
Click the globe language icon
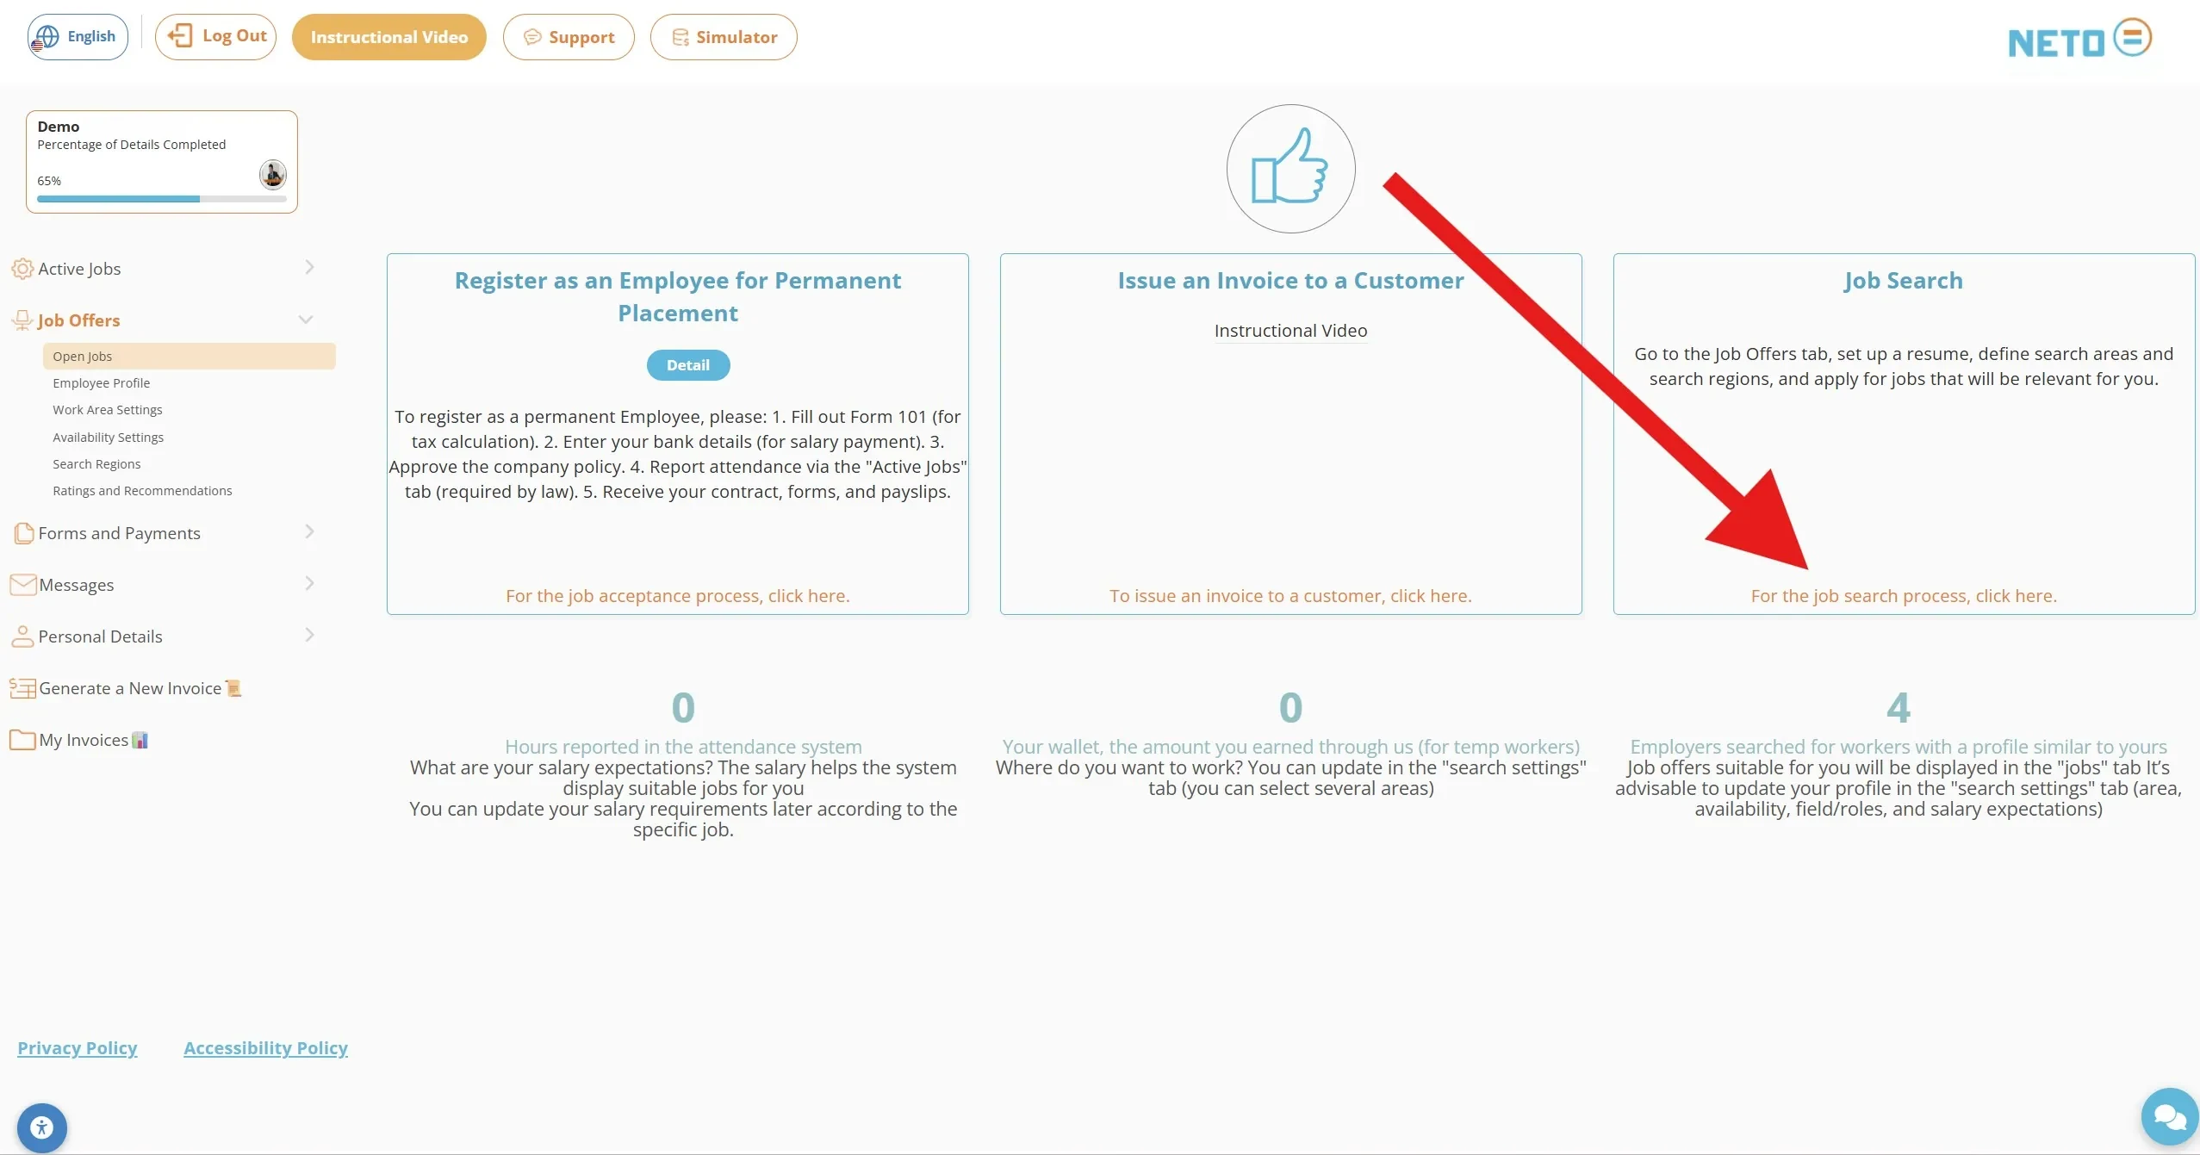(x=47, y=36)
